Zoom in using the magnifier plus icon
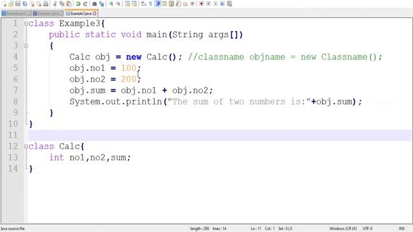This screenshot has height=232, width=413. tap(111, 4)
